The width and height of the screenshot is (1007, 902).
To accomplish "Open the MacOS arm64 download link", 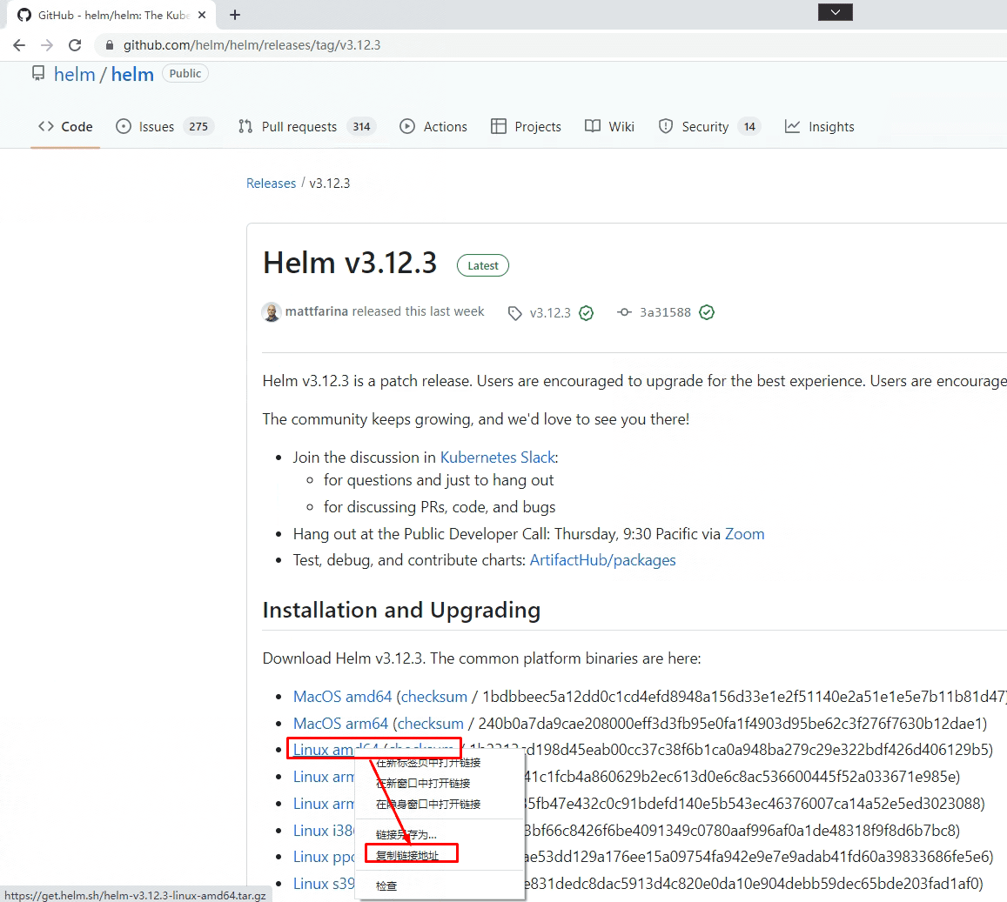I will coord(340,724).
